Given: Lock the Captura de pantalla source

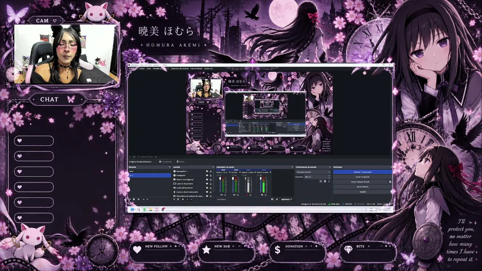Looking at the screenshot, I should [x=210, y=184].
